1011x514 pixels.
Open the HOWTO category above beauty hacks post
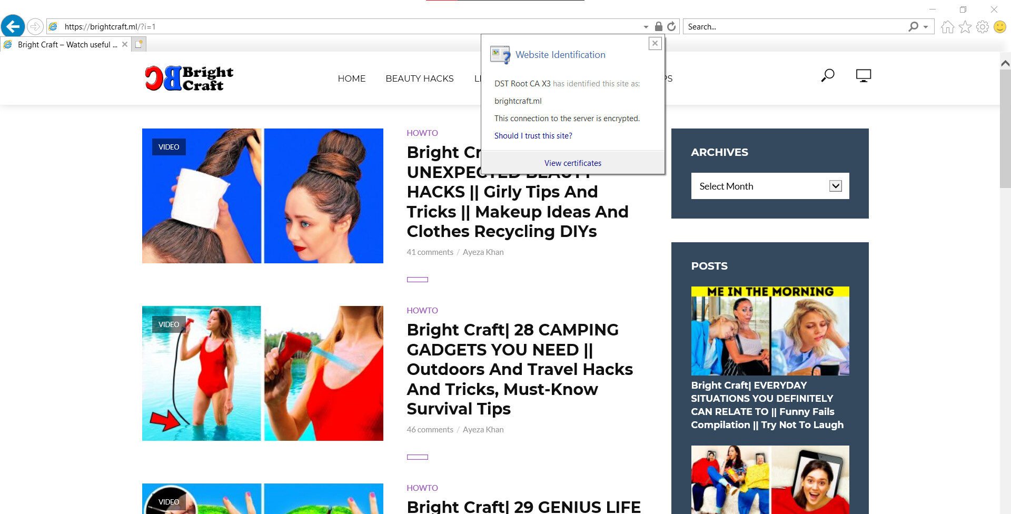point(422,133)
